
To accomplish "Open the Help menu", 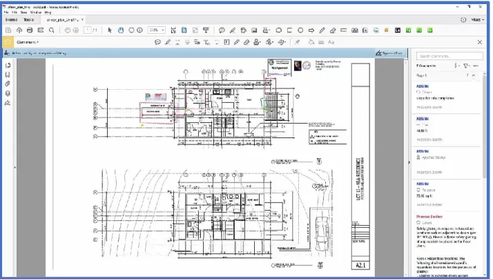I will coord(48,12).
